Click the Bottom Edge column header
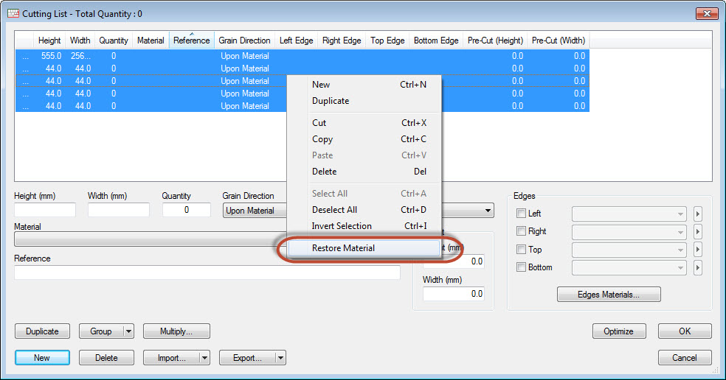The image size is (726, 380). click(436, 41)
